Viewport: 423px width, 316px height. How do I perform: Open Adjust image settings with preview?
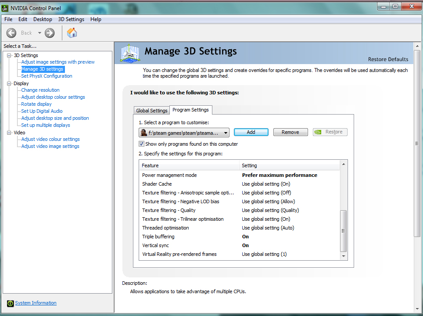click(x=58, y=62)
